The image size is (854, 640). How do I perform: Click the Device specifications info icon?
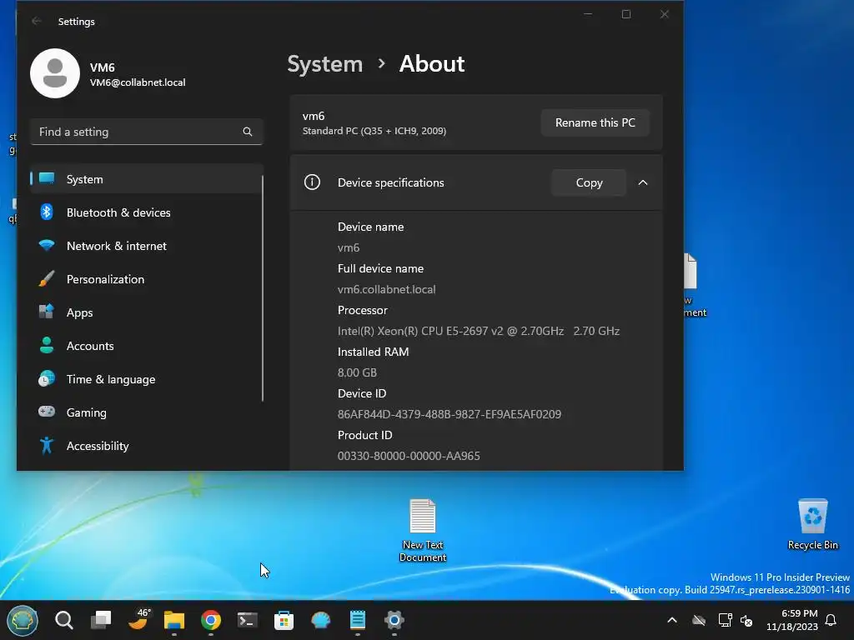pyautogui.click(x=312, y=182)
